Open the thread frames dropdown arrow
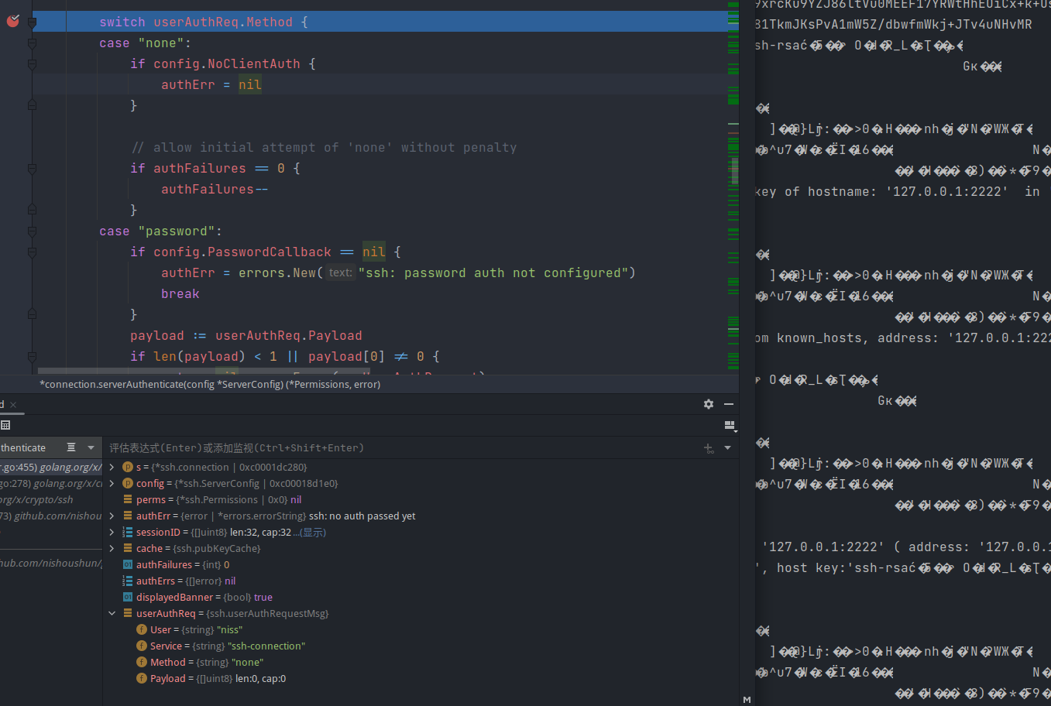The image size is (1051, 706). (x=91, y=447)
